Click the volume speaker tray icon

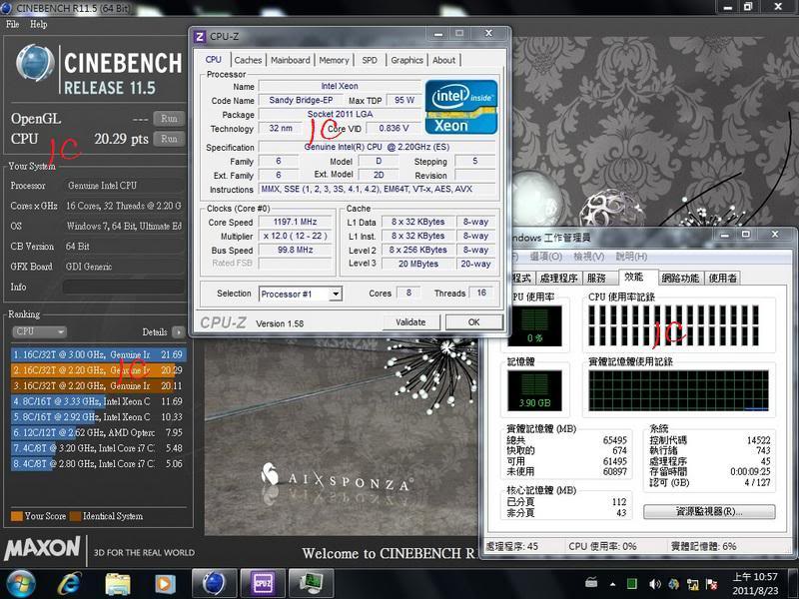click(x=654, y=584)
